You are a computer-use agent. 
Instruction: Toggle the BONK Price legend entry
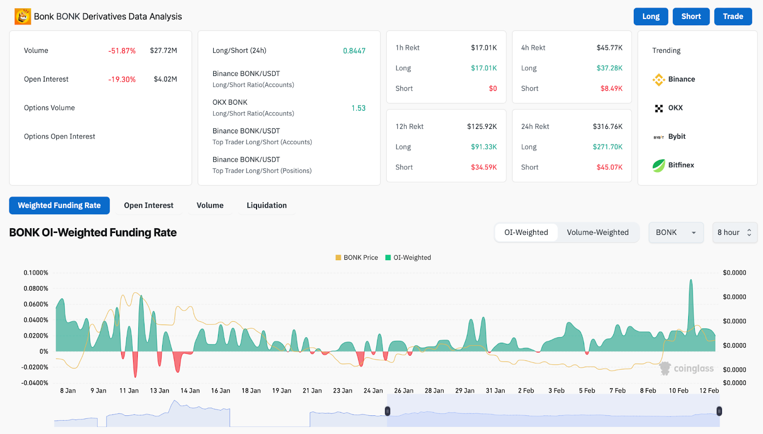pyautogui.click(x=357, y=257)
